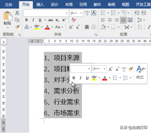Open the ribbon font size dropdown
151x133 pixels.
pos(81,13)
